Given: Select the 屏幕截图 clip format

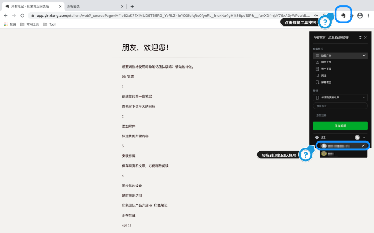Looking at the screenshot, I should [340, 82].
